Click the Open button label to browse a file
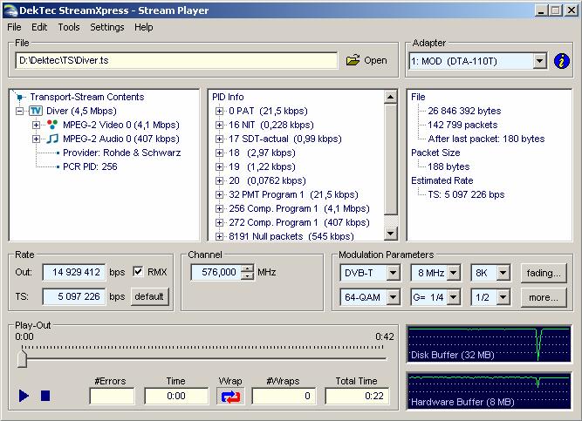This screenshot has height=421, width=582. click(x=375, y=60)
